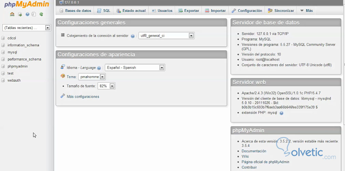Expand the Más menu in the tab bar
This screenshot has height=171, width=345.
pos(306,11)
